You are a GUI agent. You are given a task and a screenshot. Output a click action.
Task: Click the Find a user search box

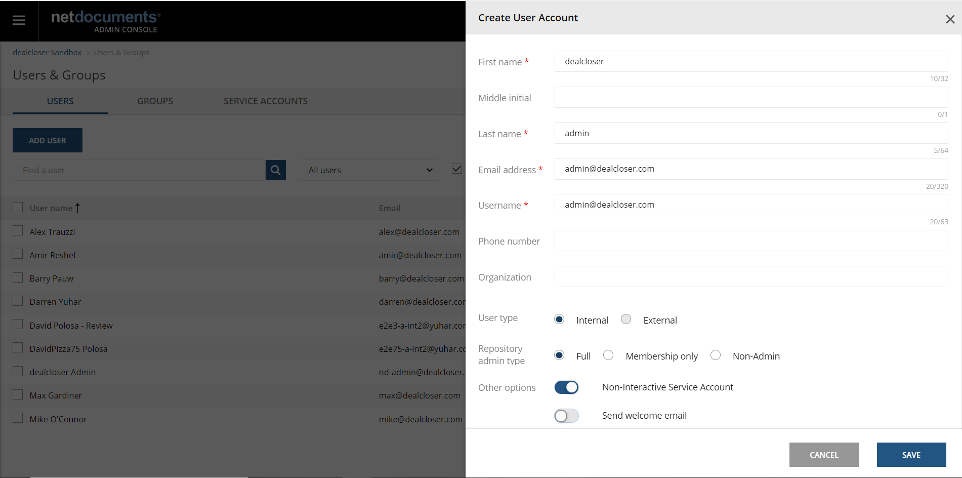pyautogui.click(x=139, y=170)
